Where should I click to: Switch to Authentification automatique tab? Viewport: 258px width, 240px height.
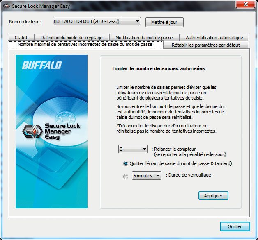pyautogui.click(x=214, y=38)
